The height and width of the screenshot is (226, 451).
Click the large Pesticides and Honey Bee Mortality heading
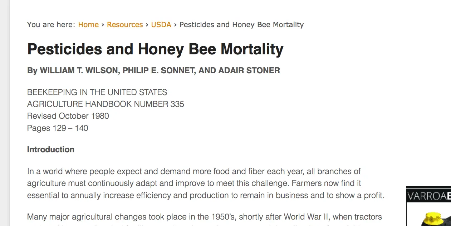[155, 49]
